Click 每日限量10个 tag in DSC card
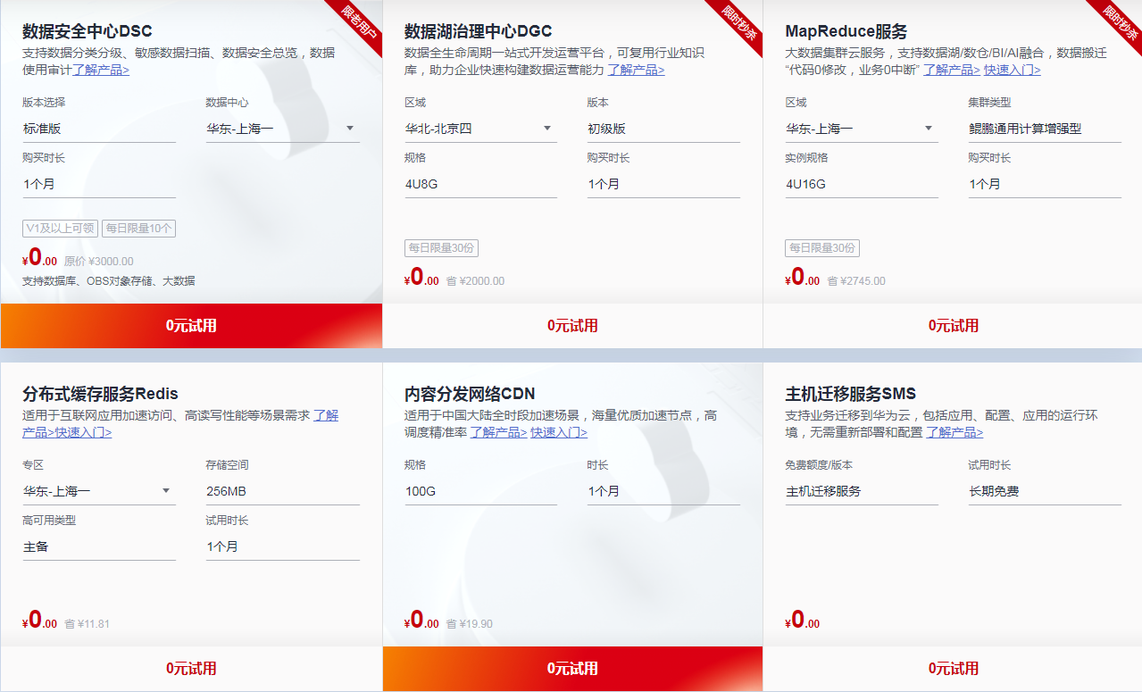The width and height of the screenshot is (1142, 692). pyautogui.click(x=138, y=229)
